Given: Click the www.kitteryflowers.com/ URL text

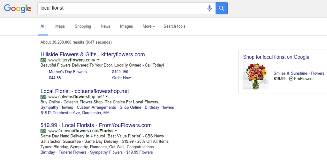Looking at the screenshot, I should point(72,60).
